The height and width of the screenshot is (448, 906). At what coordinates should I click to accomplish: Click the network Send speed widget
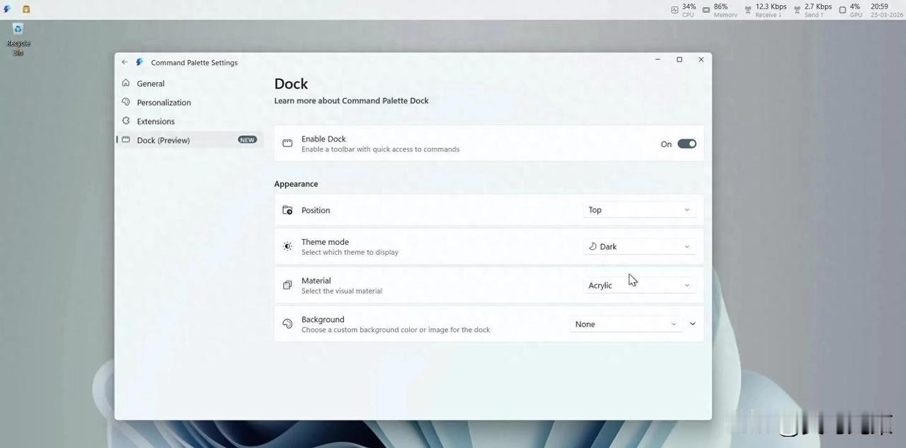coord(813,10)
